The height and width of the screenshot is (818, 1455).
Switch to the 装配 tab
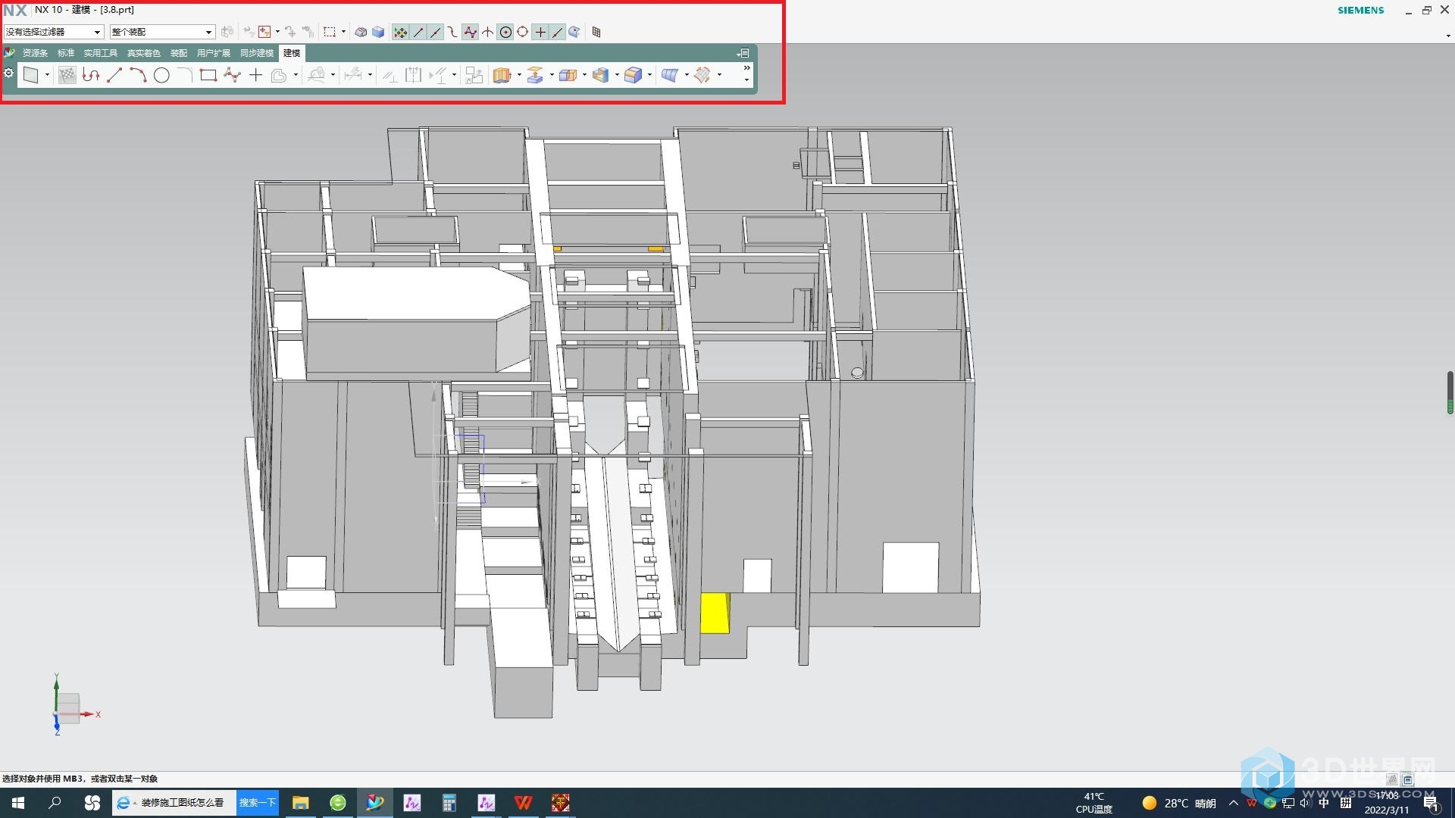pos(179,53)
